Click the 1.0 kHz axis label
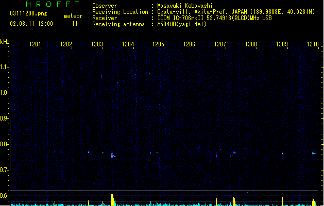 click(x=4, y=93)
